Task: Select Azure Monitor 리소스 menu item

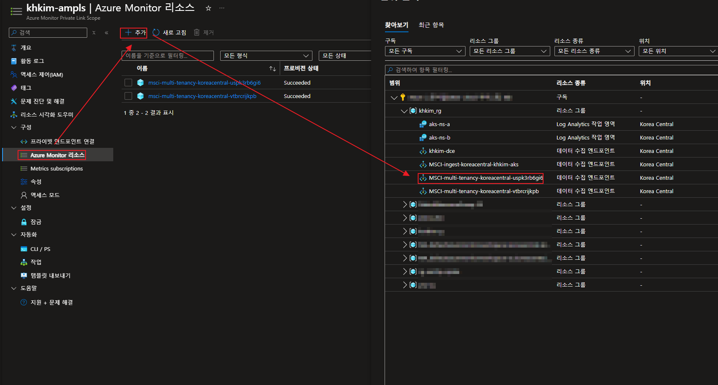Action: pos(57,155)
